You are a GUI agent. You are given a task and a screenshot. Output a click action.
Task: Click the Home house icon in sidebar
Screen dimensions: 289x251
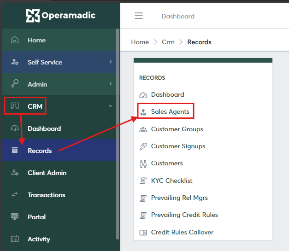click(x=15, y=40)
